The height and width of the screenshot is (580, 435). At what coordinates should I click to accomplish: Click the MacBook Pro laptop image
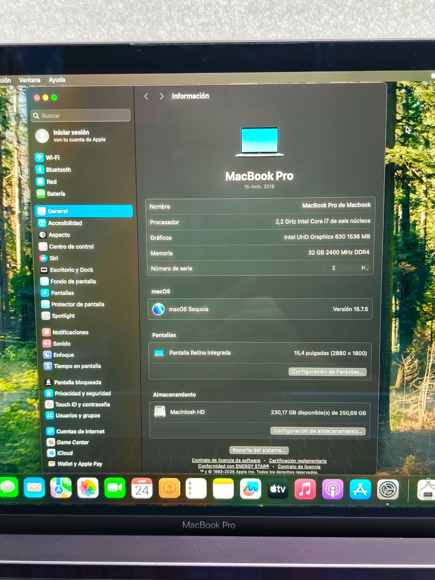pyautogui.click(x=260, y=142)
